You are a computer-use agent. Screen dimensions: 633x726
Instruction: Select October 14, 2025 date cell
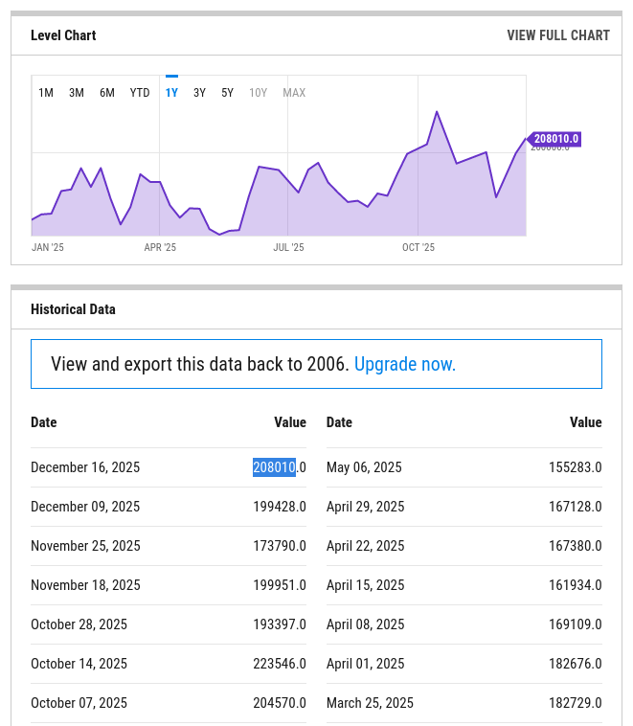tap(79, 664)
